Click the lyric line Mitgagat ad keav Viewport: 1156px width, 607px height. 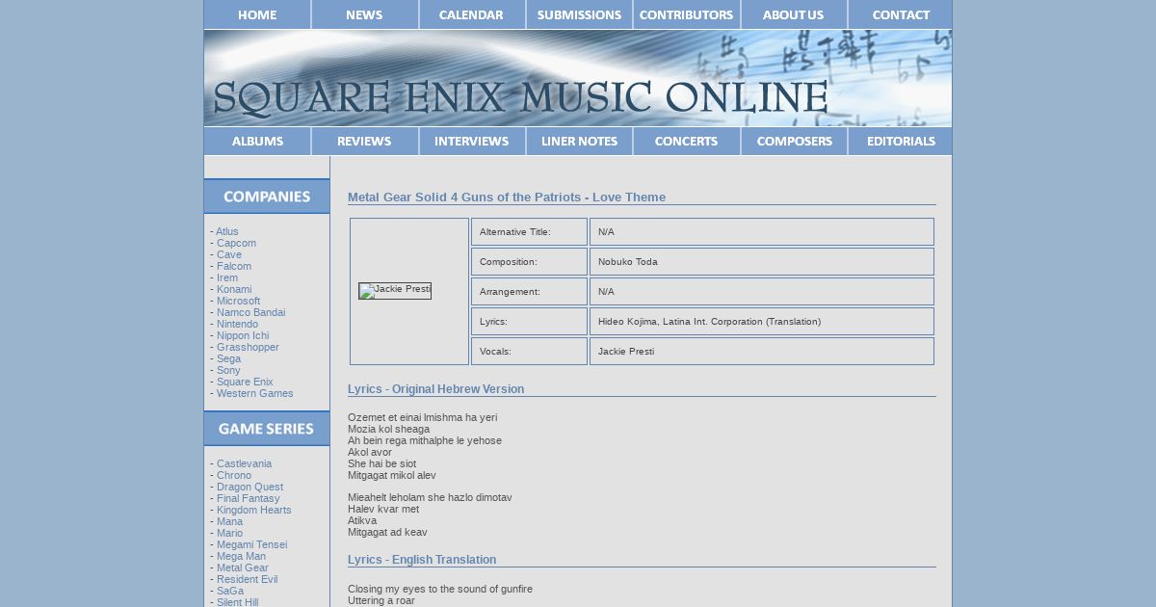pos(387,532)
